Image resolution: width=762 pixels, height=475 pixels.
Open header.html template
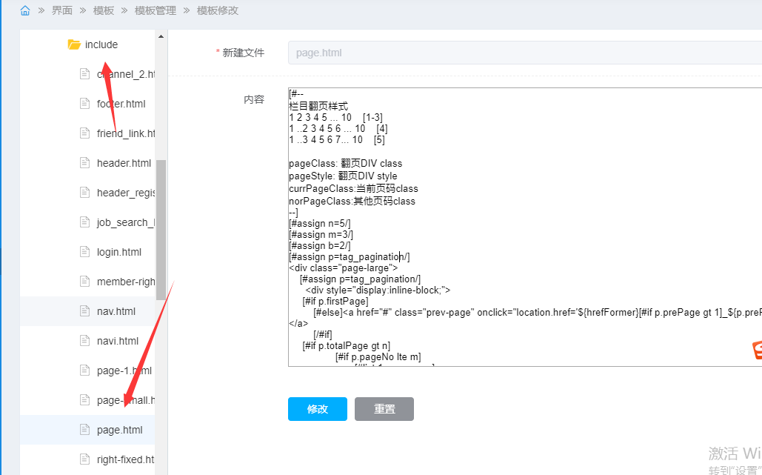pos(124,163)
